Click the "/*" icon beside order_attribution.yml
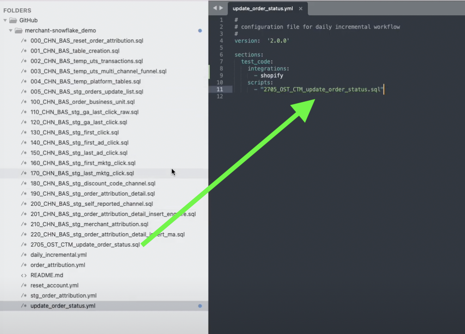The height and width of the screenshot is (334, 465). pyautogui.click(x=24, y=265)
